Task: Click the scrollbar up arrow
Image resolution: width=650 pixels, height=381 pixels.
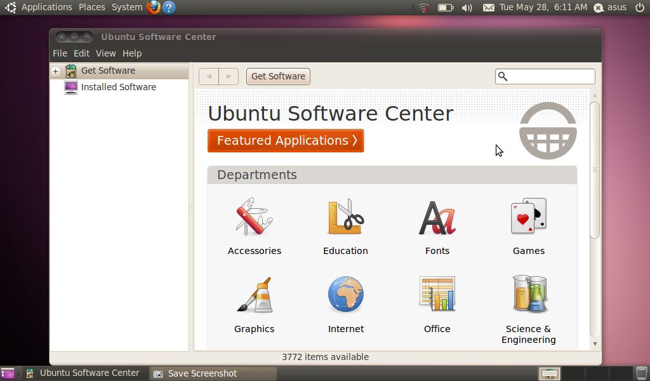Action: [x=595, y=95]
